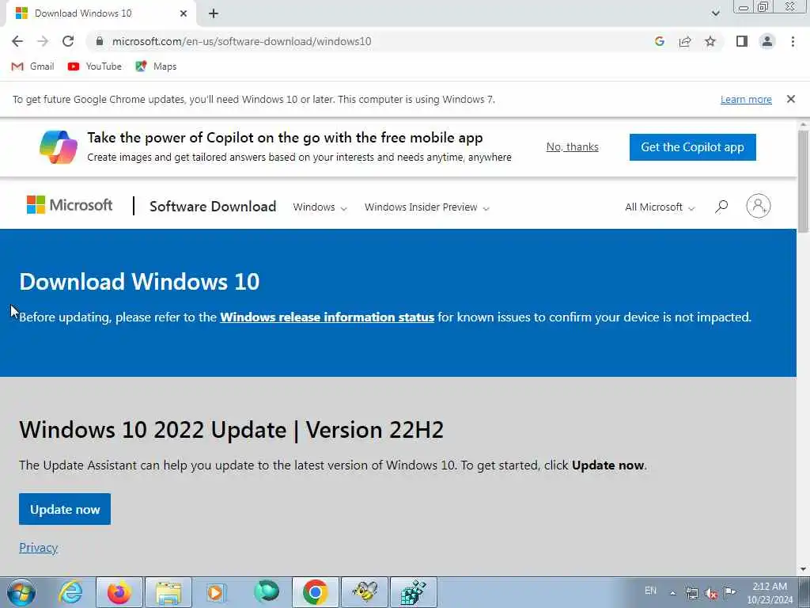The image size is (810, 608).
Task: Click Learn more about Chrome updates
Action: [746, 99]
